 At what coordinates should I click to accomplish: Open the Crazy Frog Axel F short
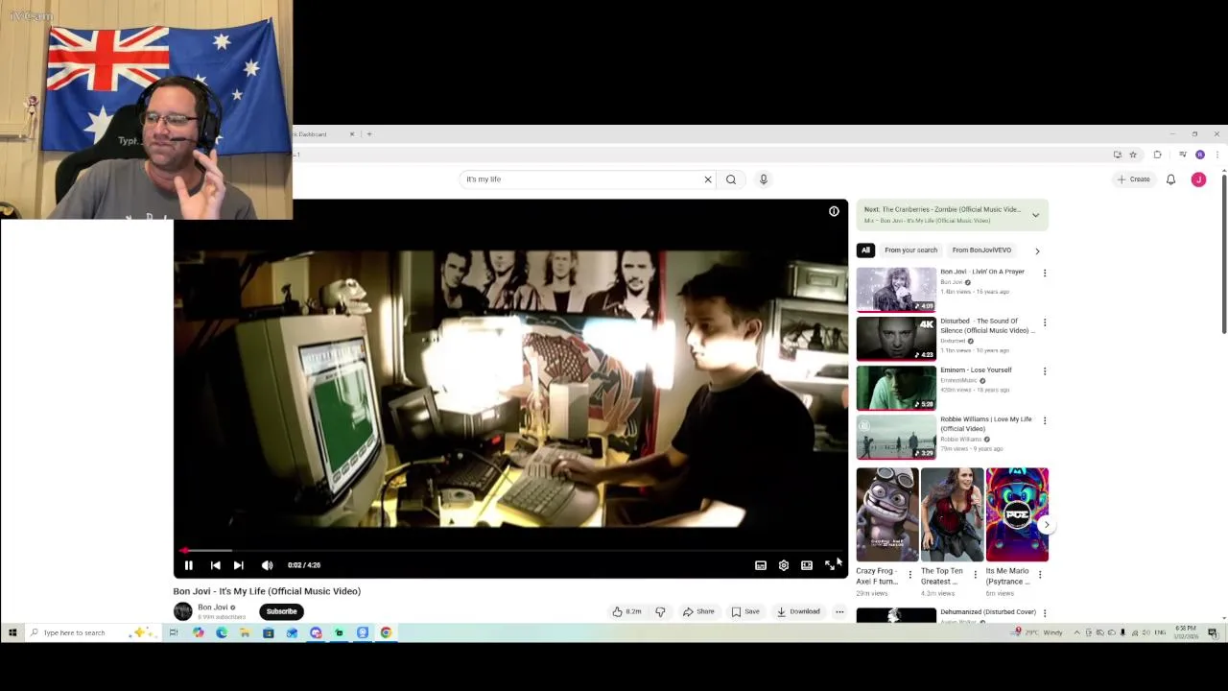887,514
